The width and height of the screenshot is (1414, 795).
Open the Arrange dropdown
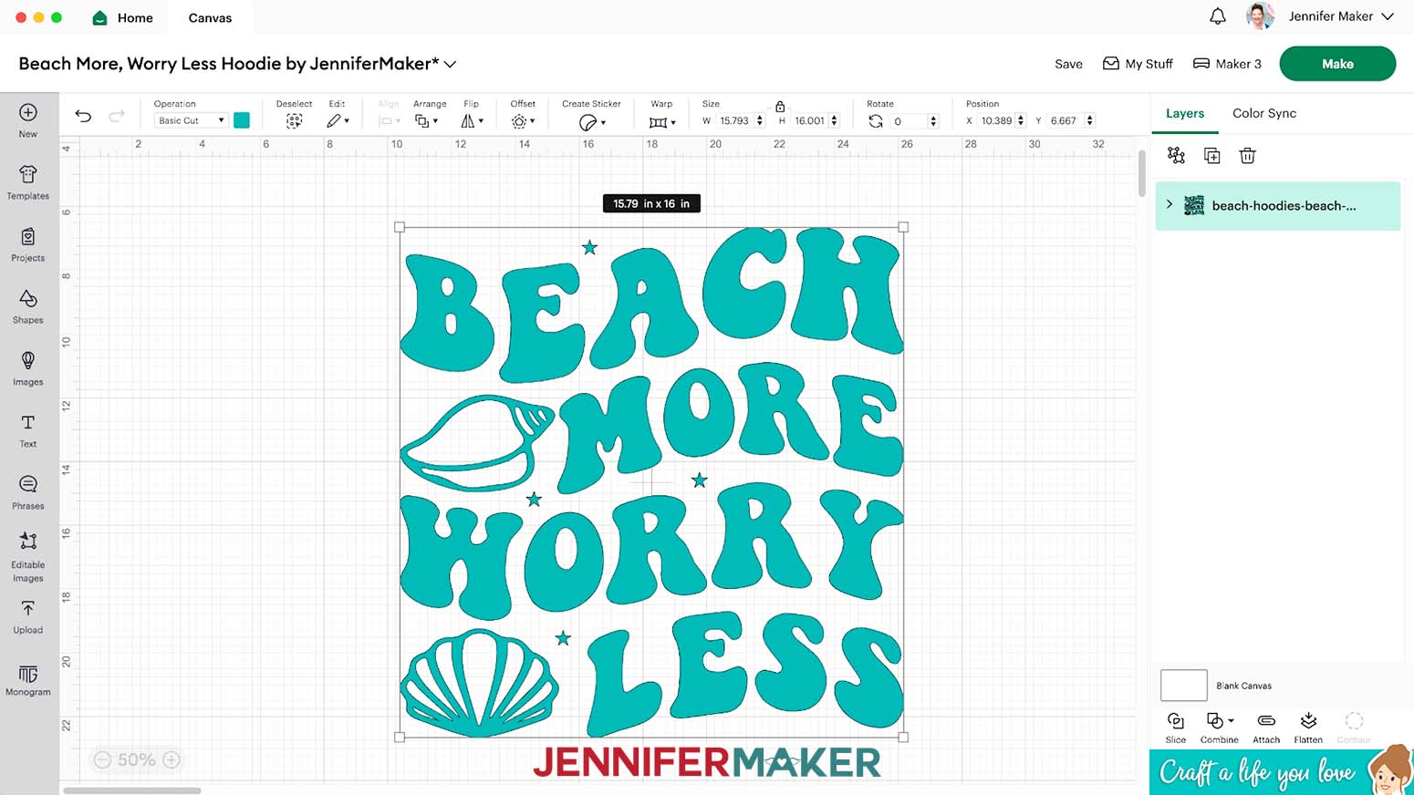tap(426, 120)
